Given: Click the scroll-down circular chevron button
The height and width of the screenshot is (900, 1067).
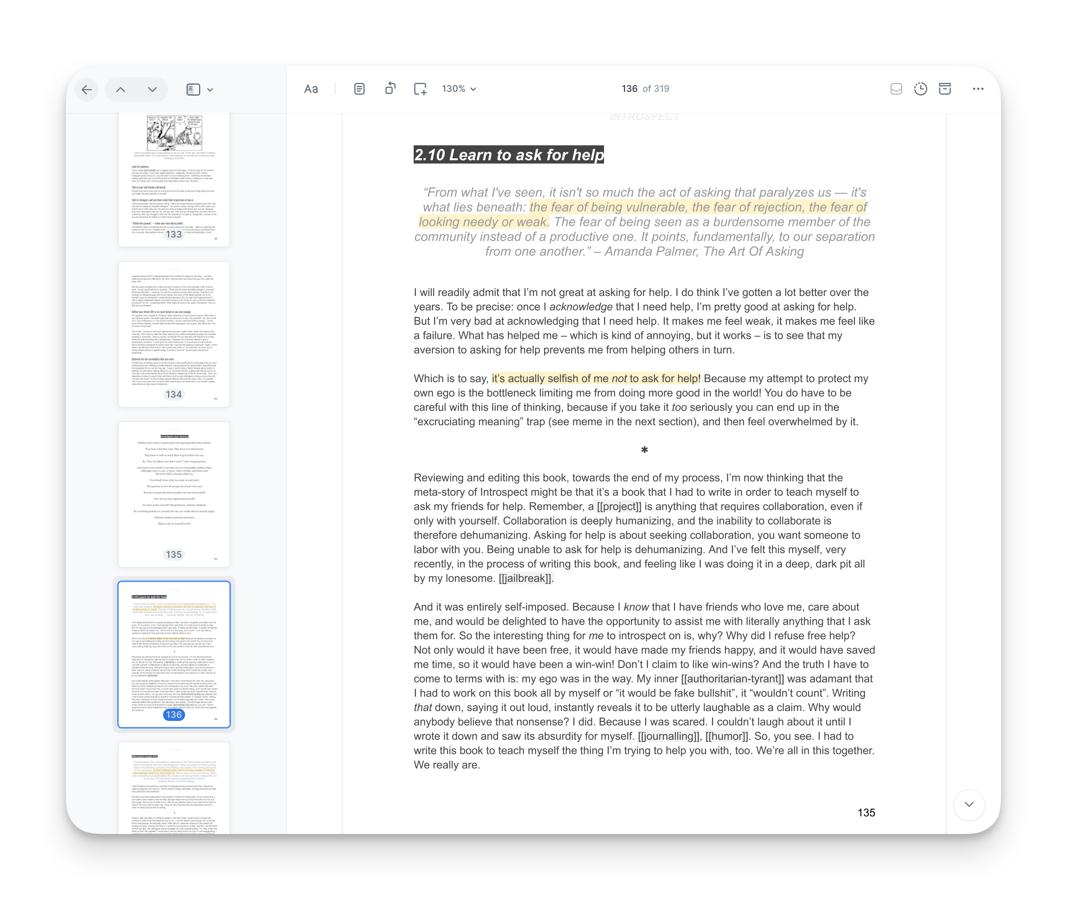Looking at the screenshot, I should pos(969,805).
